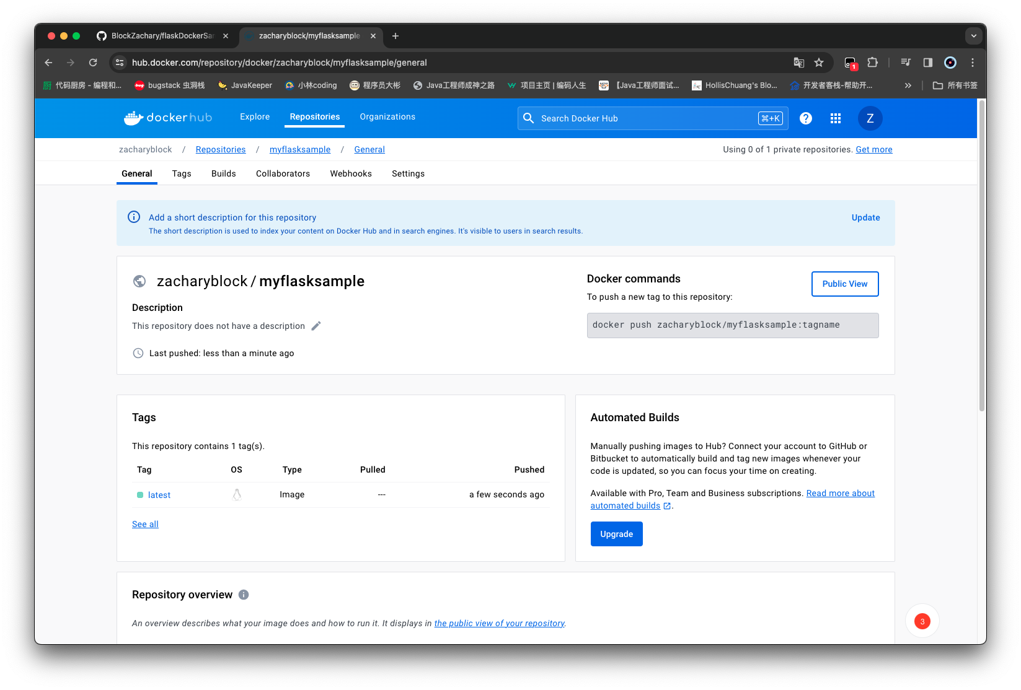Open the latest tag link
This screenshot has height=690, width=1021.
159,495
